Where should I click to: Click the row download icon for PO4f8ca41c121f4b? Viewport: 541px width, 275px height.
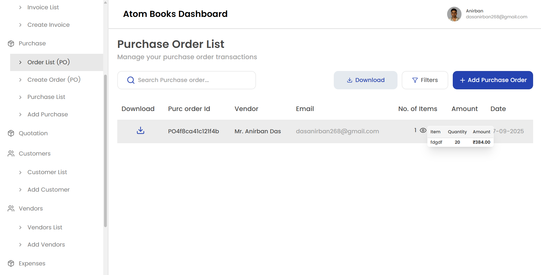point(140,130)
